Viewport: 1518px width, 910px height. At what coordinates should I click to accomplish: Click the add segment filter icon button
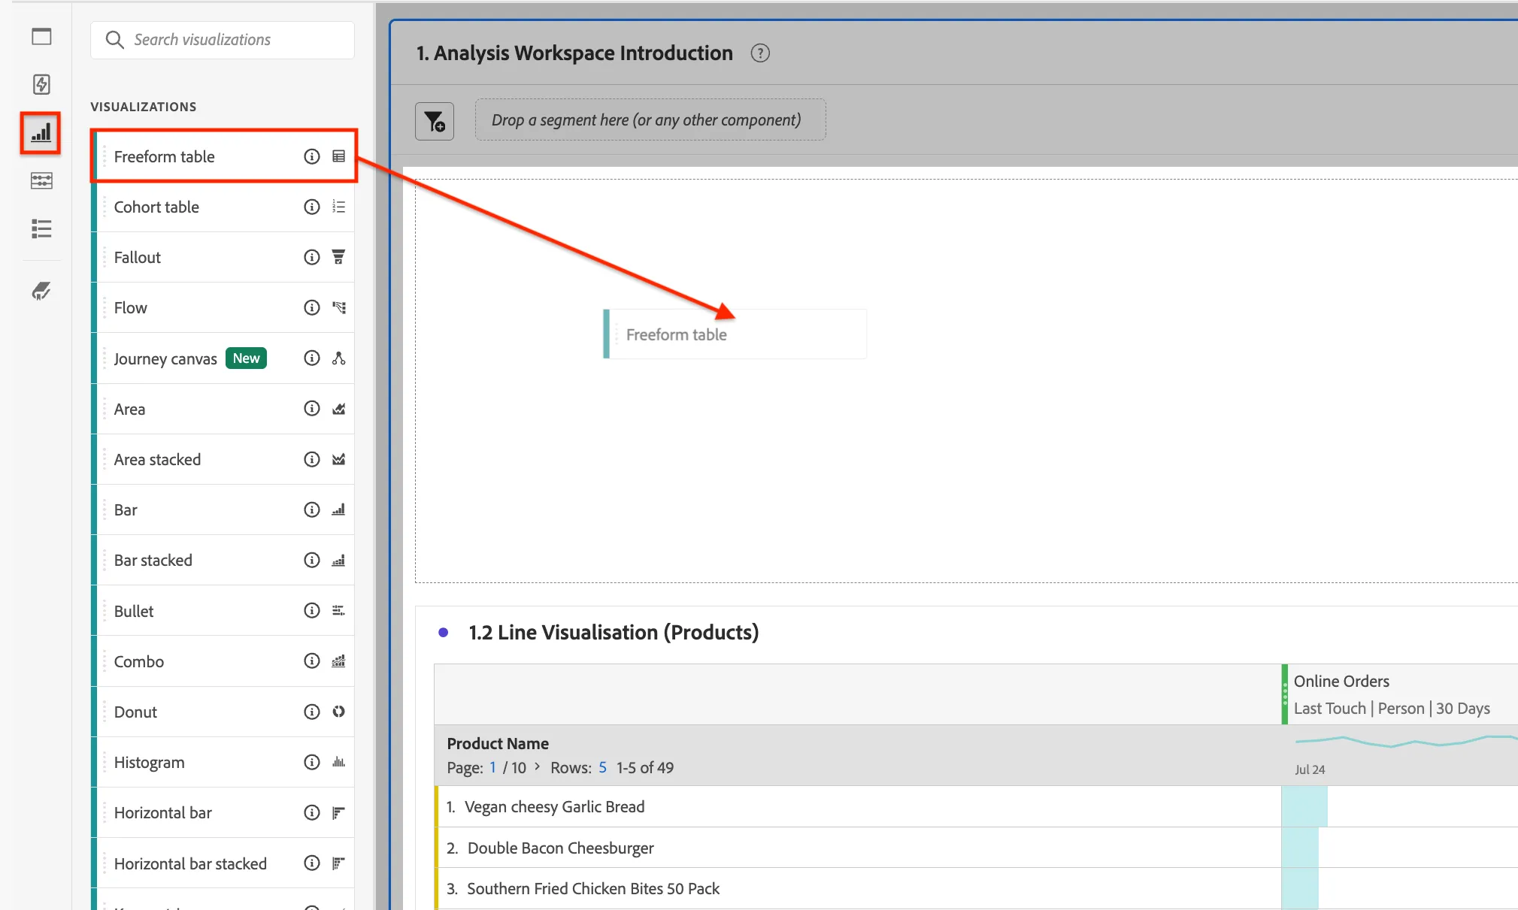pos(435,121)
